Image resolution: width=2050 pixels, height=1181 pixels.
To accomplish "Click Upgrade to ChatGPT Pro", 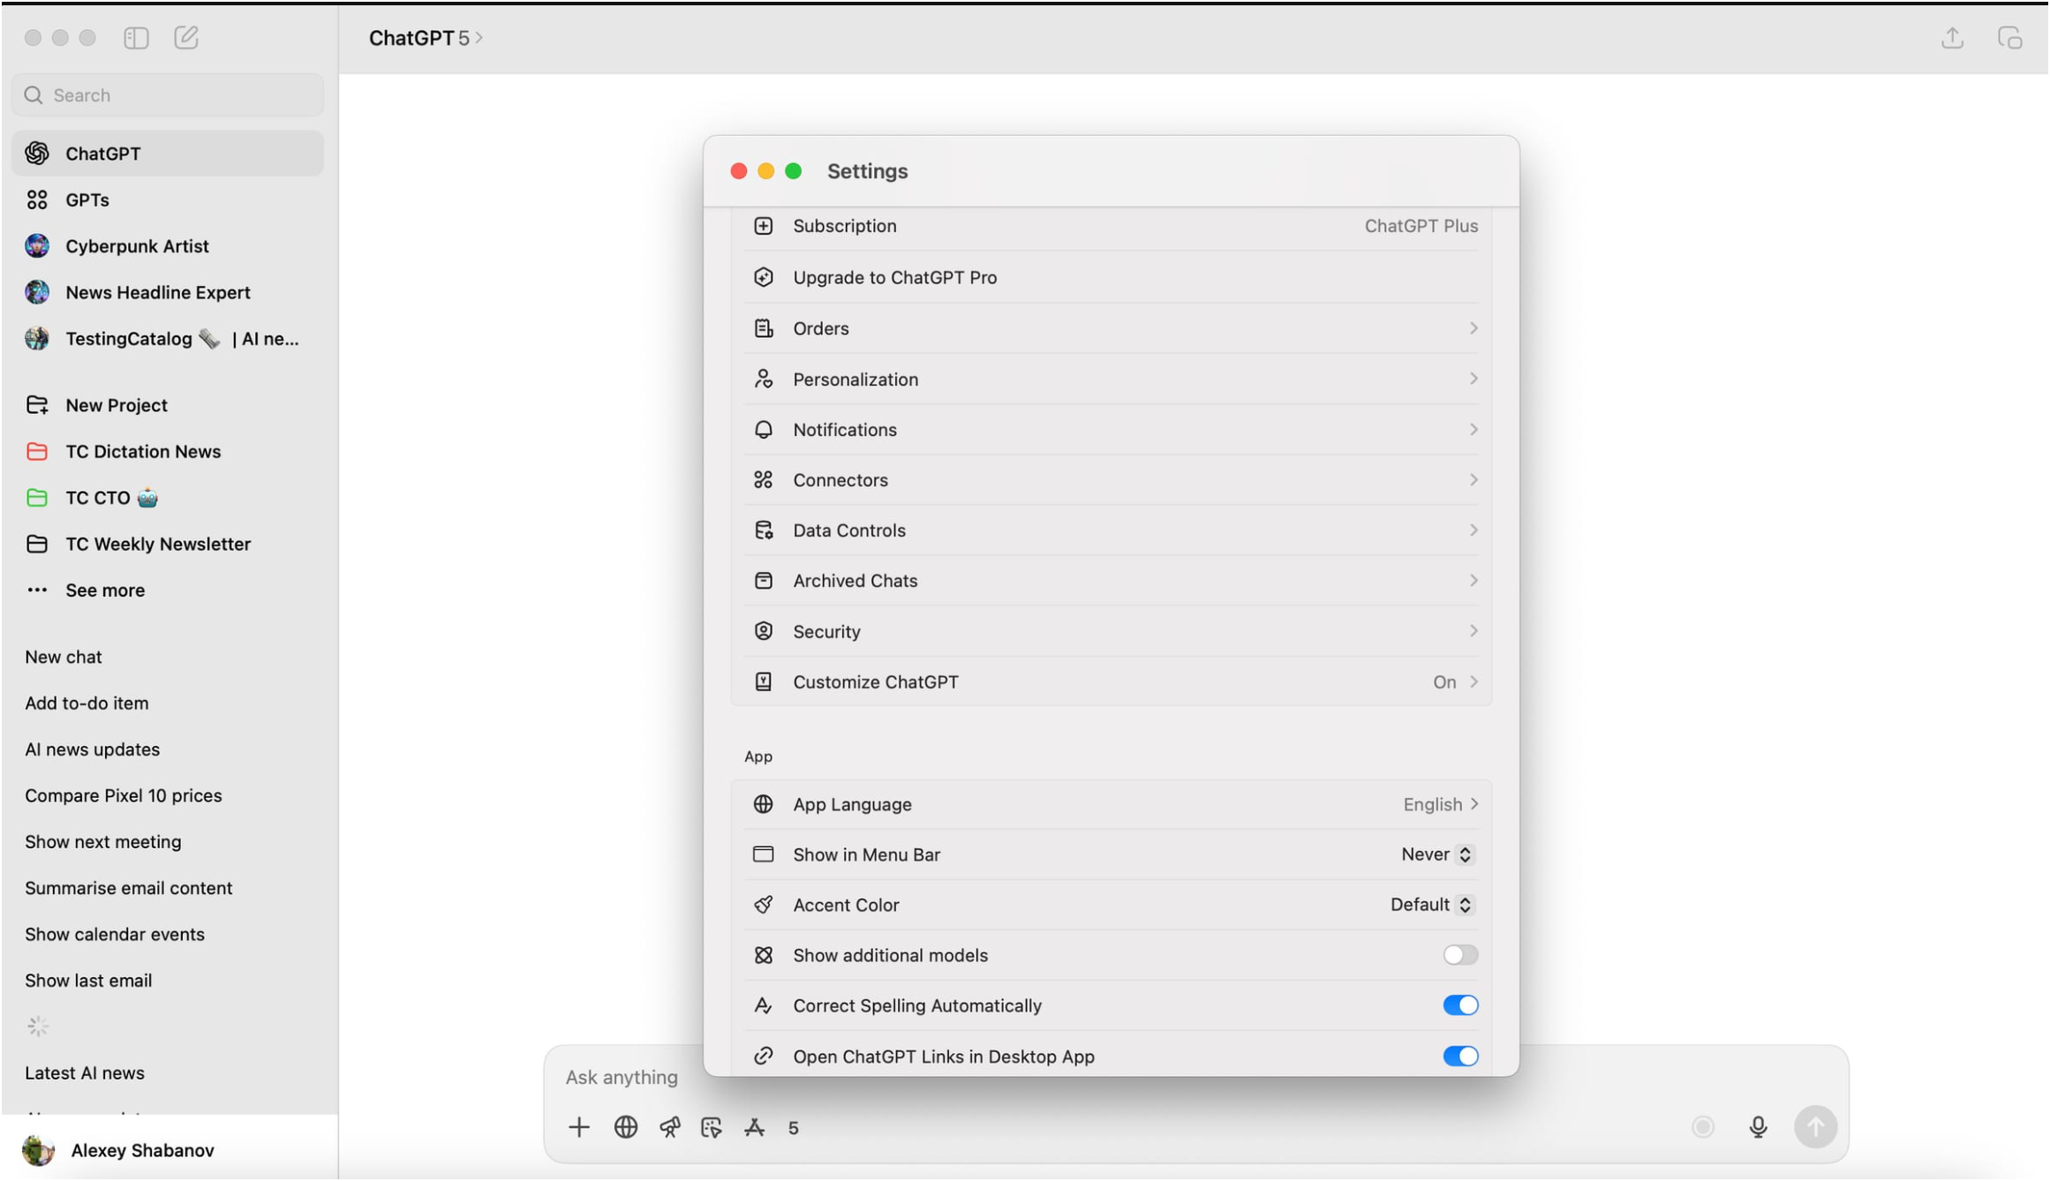I will point(894,277).
